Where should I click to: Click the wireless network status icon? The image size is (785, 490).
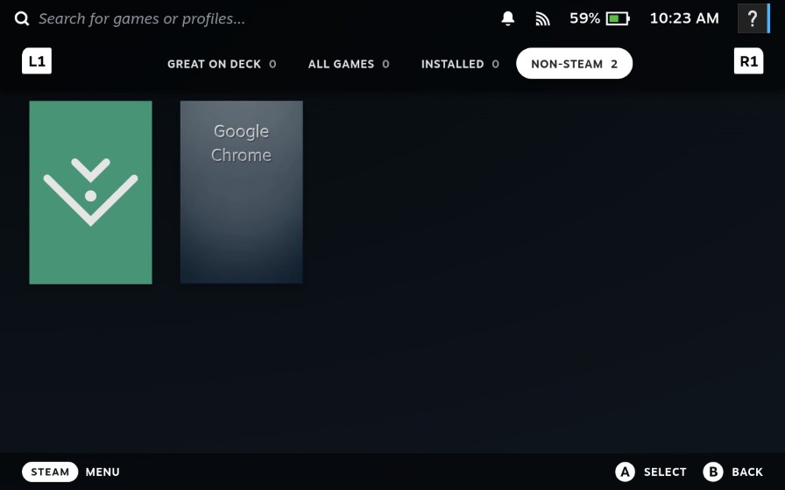tap(542, 18)
